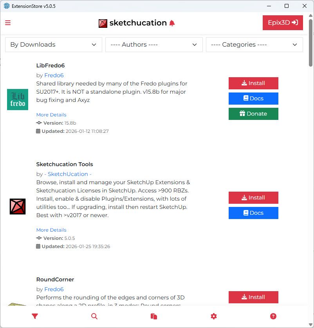The width and height of the screenshot is (314, 328).
Task: Open help with the question mark icon
Action: click(x=273, y=316)
